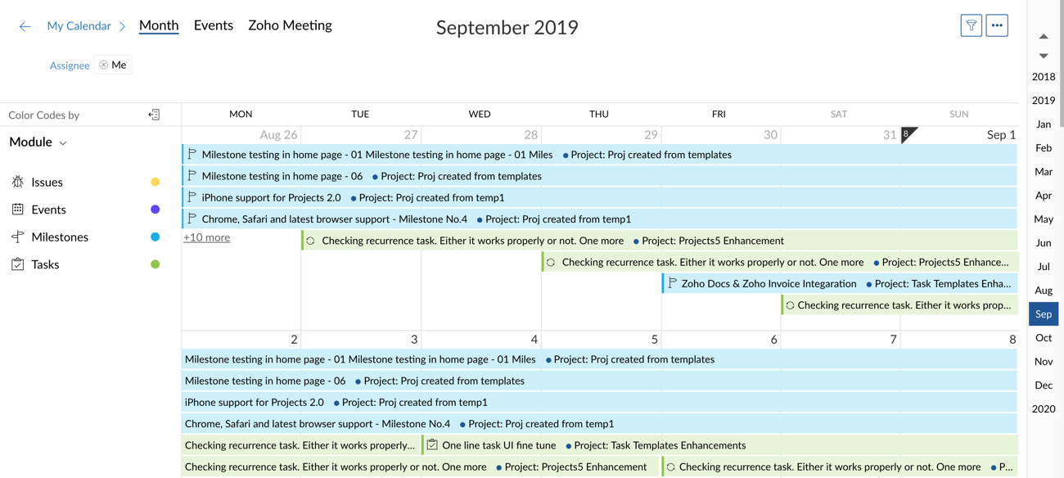
Task: Click recurrence icon on Aug 31 recurring task
Action: 790,305
